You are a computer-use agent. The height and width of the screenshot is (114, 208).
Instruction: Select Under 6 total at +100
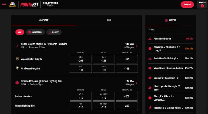click(104, 68)
